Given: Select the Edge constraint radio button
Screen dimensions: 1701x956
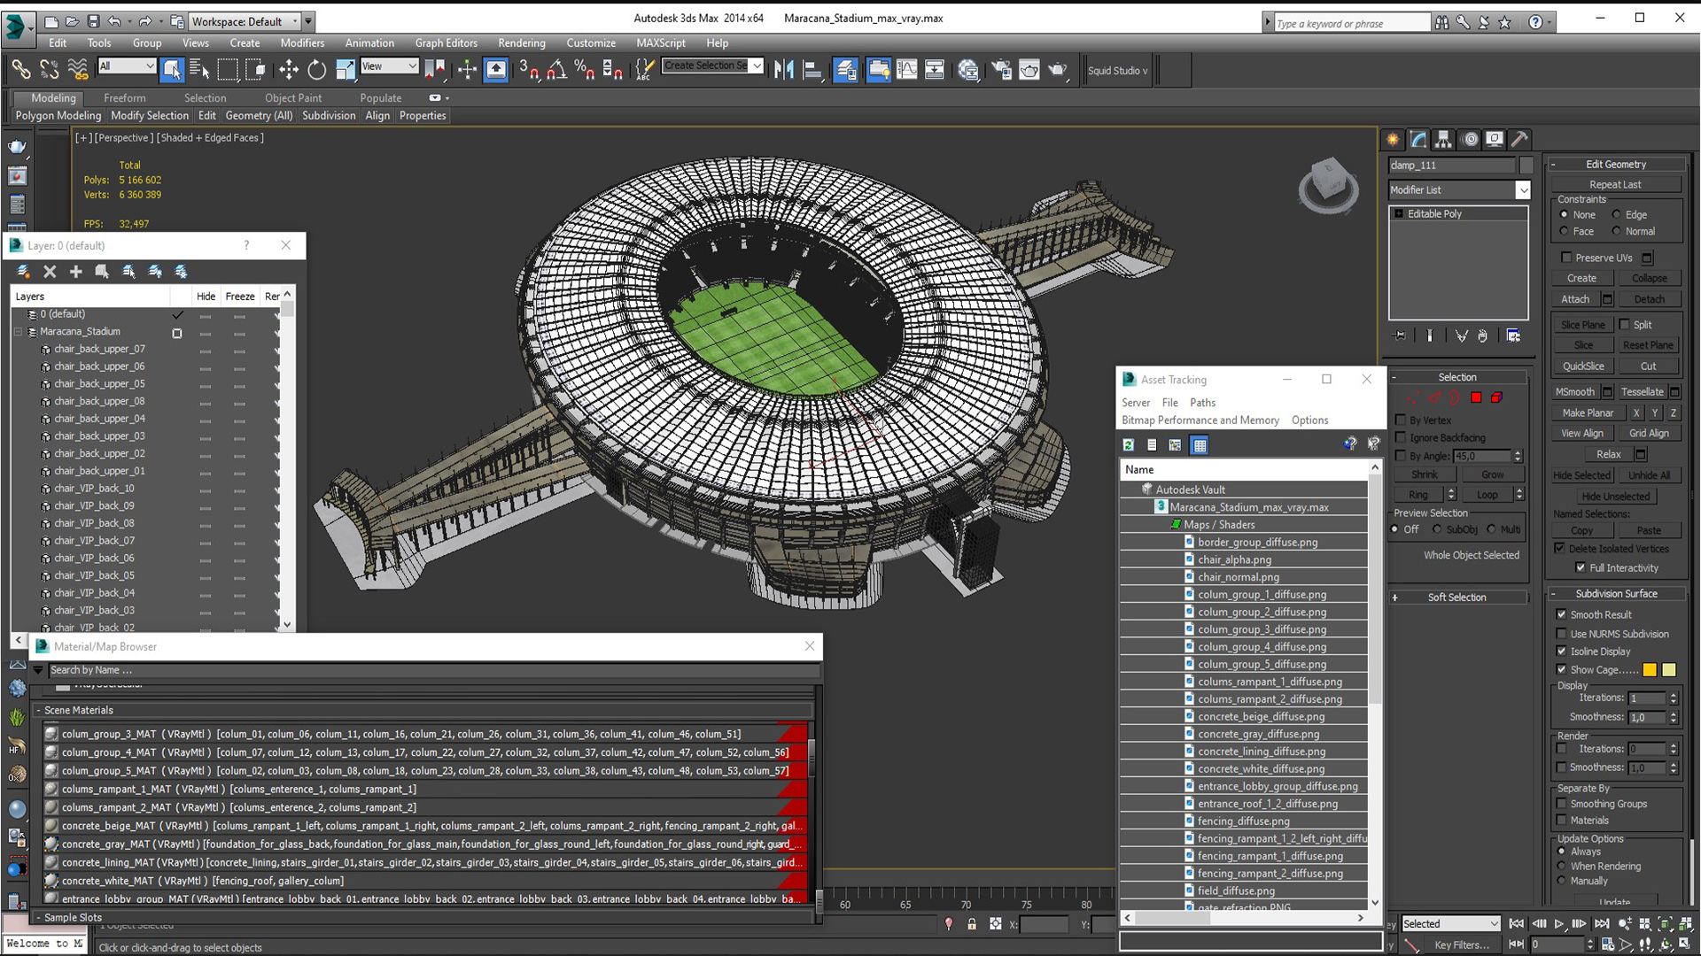Looking at the screenshot, I should coord(1616,214).
